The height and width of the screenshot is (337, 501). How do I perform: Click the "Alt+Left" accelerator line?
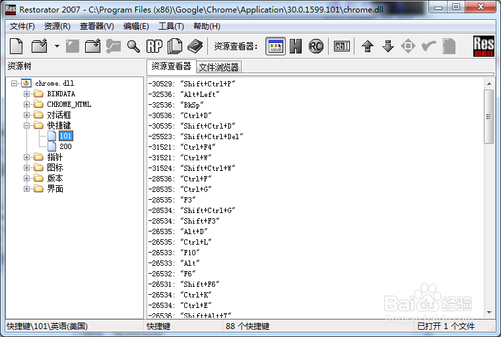coord(184,94)
